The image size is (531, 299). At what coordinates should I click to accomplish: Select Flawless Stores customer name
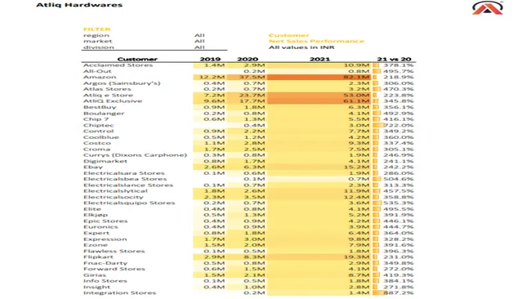pyautogui.click(x=114, y=251)
